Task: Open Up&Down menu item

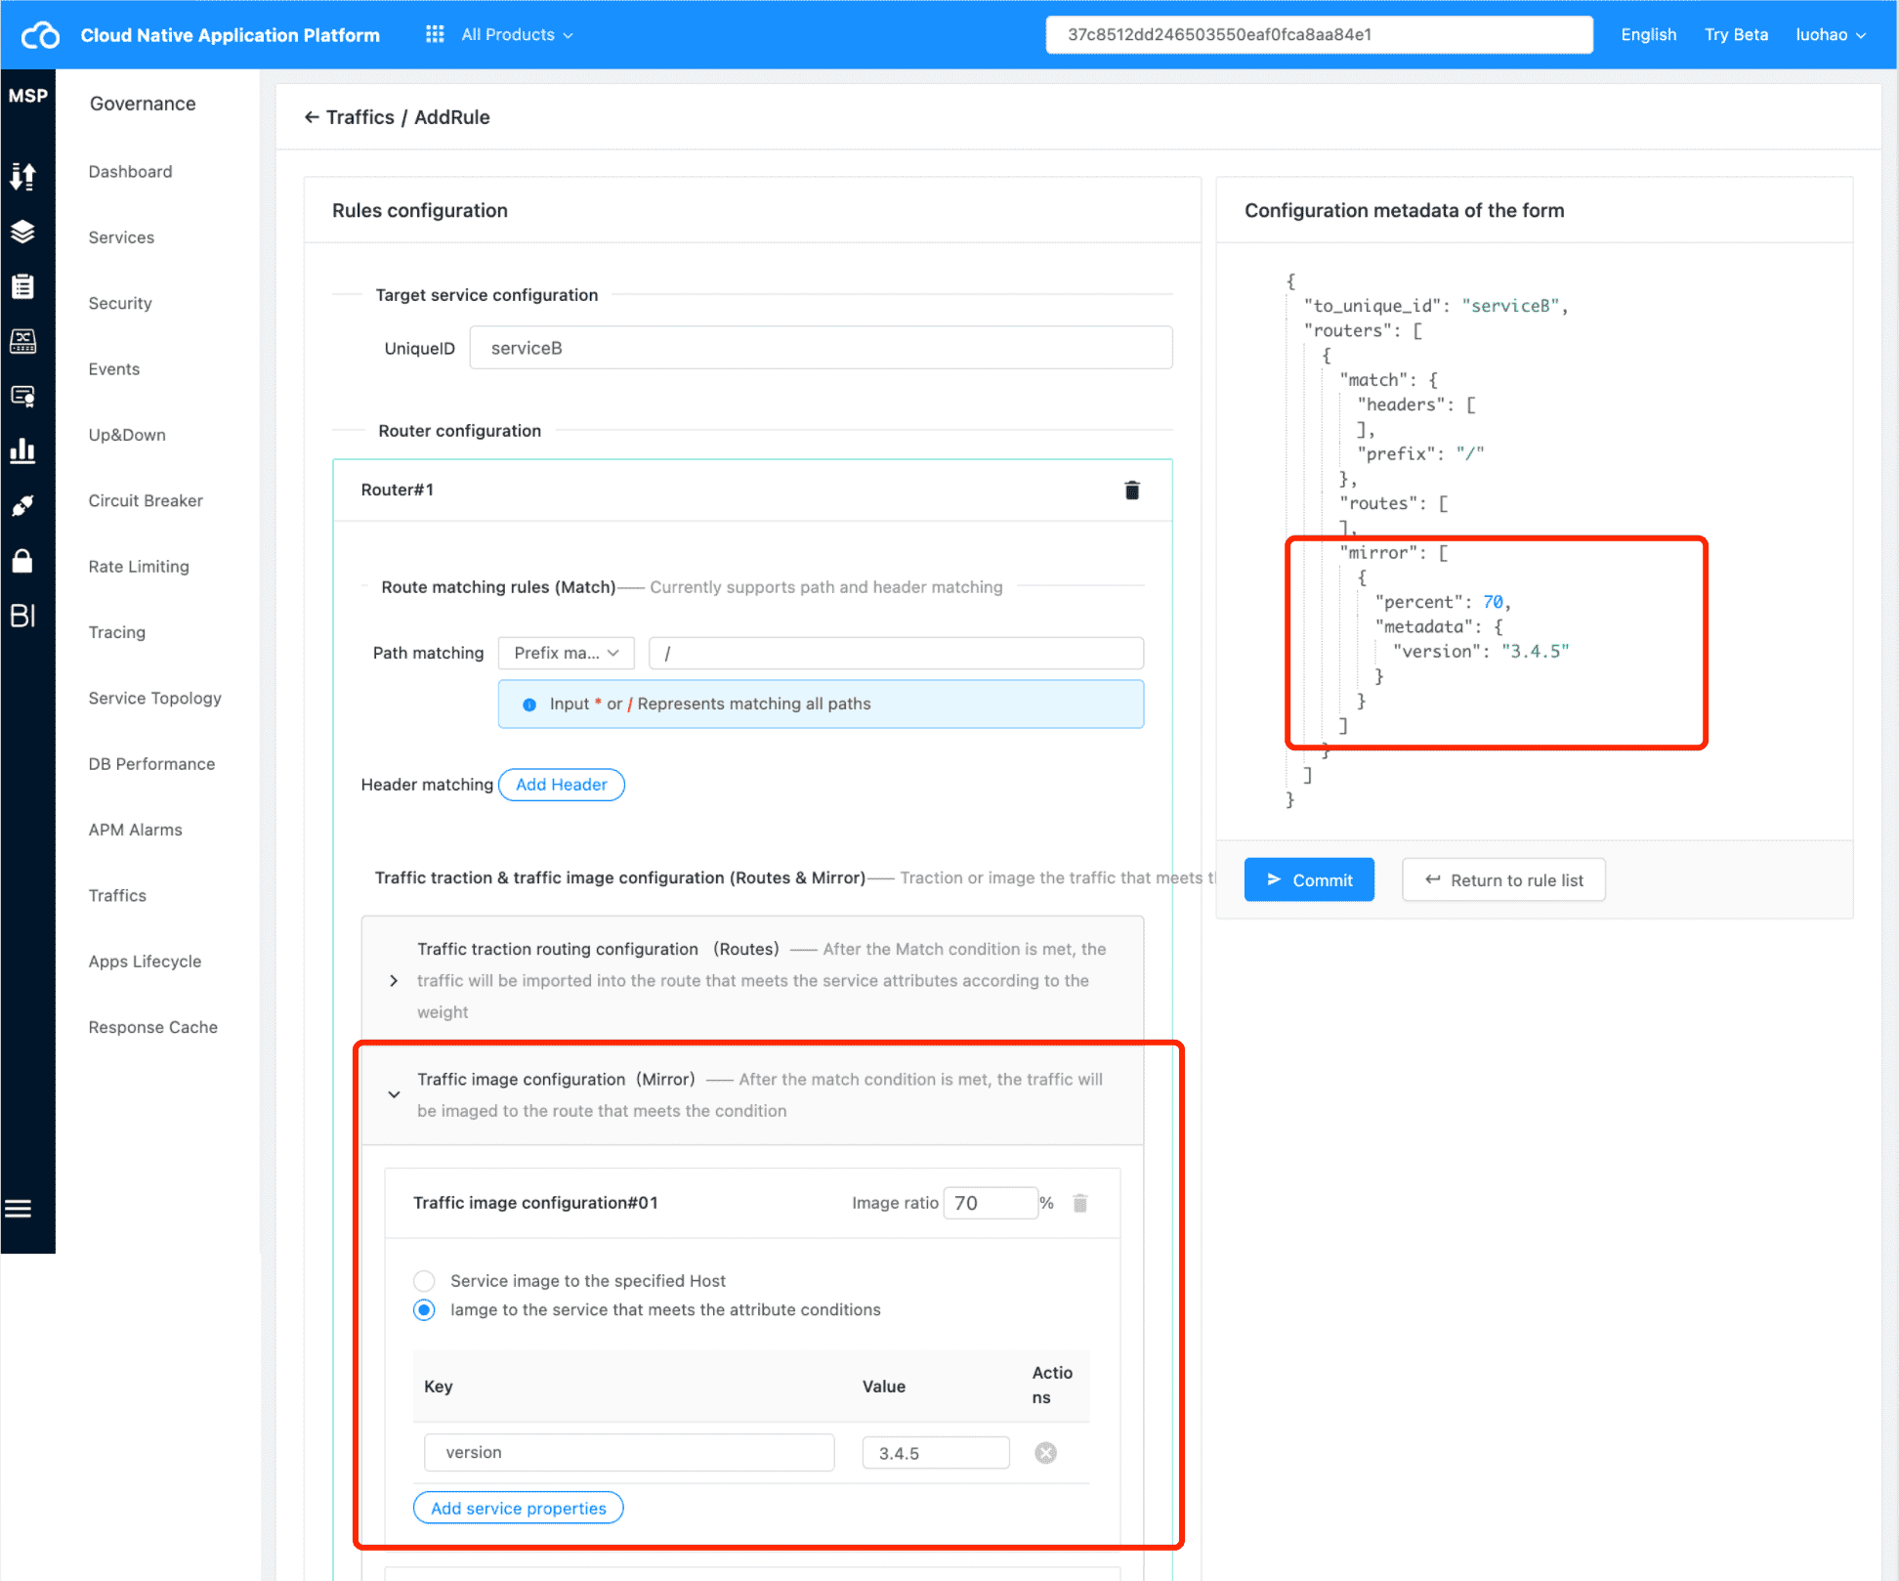Action: [x=127, y=435]
